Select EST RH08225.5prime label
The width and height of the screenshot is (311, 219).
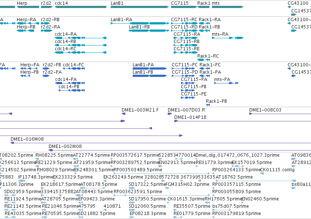[54, 155]
